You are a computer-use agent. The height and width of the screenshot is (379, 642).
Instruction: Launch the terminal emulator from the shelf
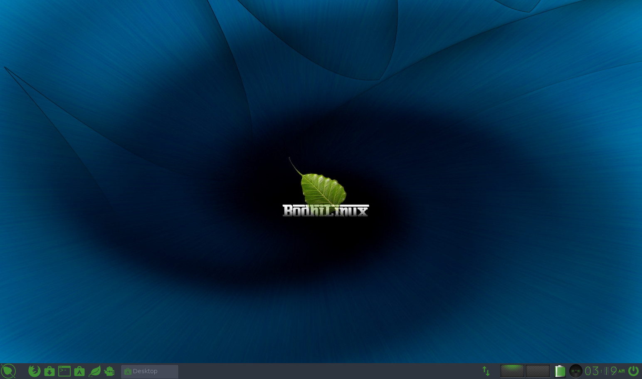tap(64, 371)
